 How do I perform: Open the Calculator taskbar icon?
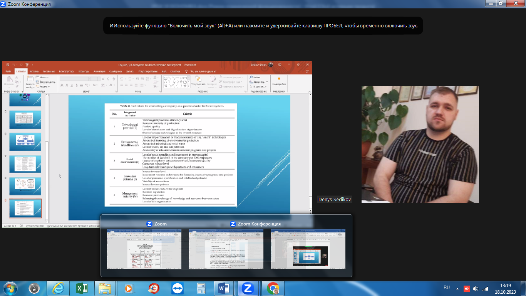click(201, 288)
